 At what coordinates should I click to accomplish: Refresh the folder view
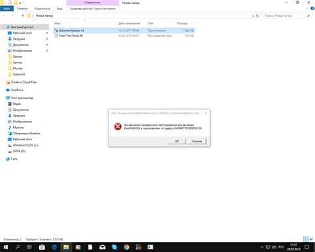[257, 16]
